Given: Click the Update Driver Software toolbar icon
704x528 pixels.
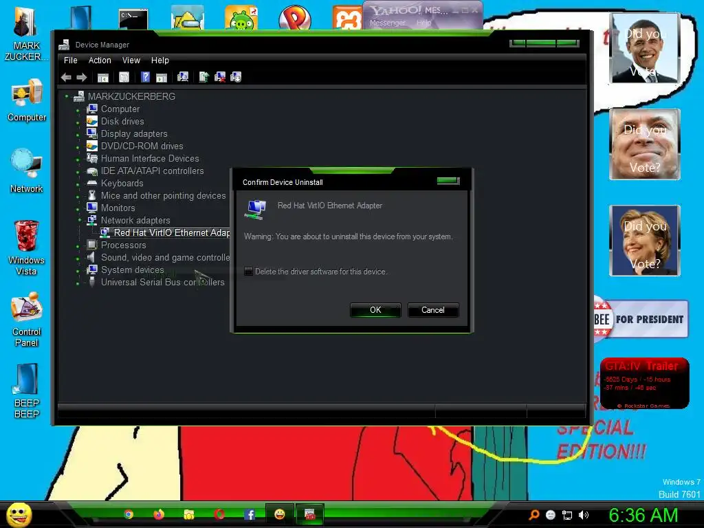Looking at the screenshot, I should (203, 77).
